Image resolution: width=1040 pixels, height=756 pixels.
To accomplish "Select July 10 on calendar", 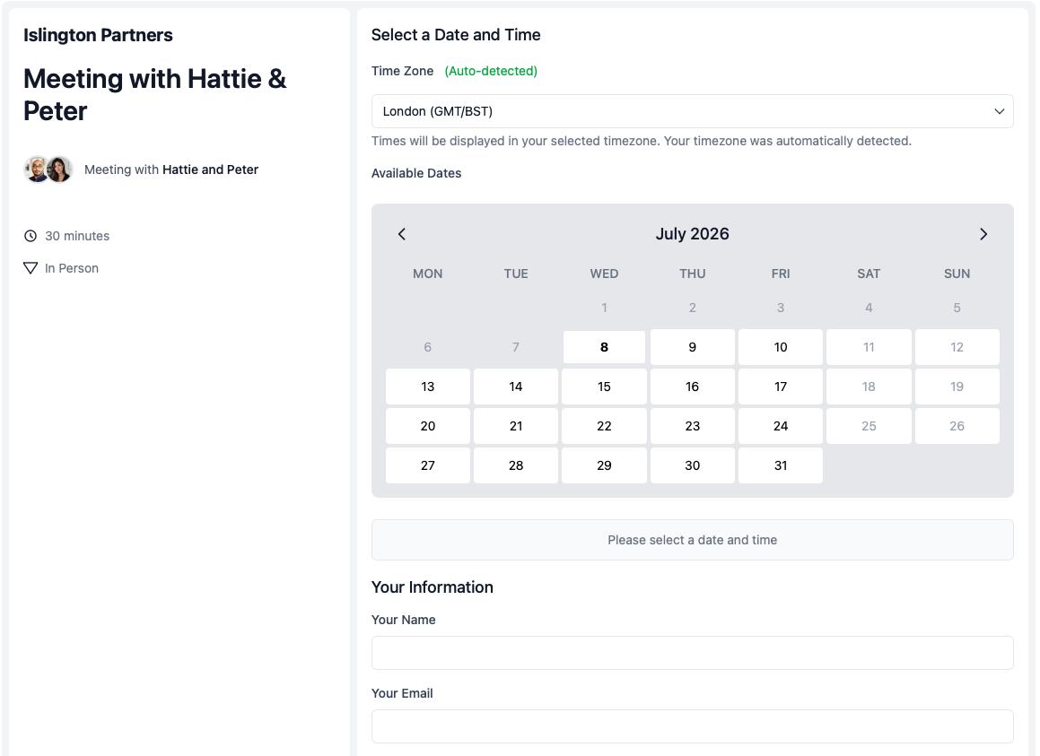I will 781,347.
